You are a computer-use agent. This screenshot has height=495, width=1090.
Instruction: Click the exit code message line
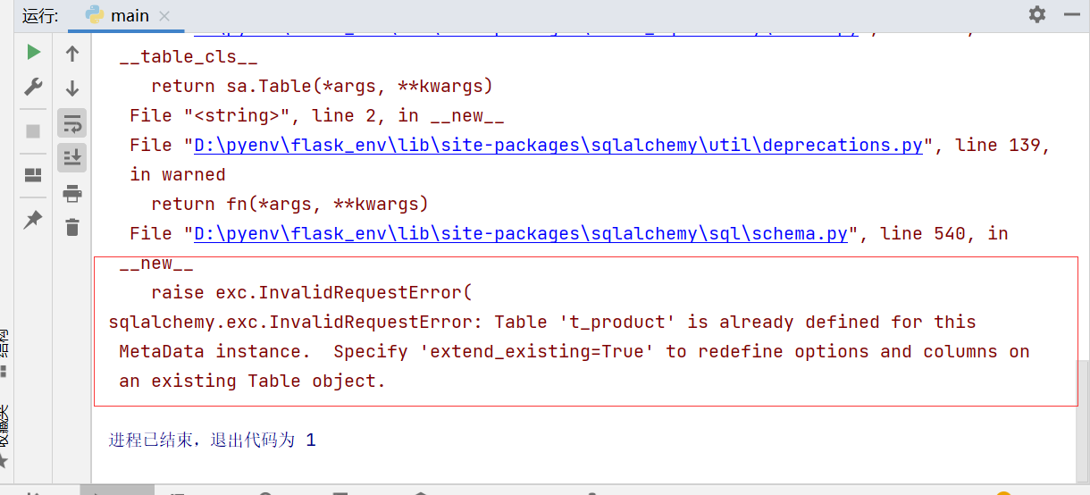(x=213, y=440)
